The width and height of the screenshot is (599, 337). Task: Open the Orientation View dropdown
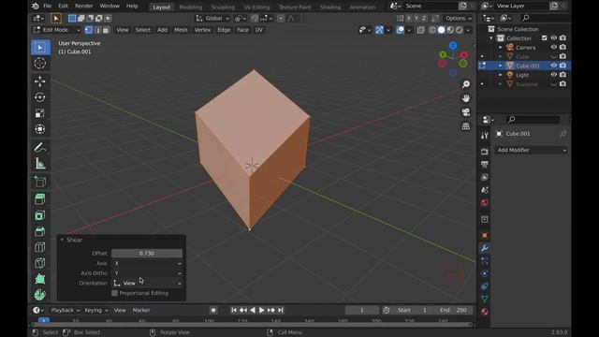tap(147, 283)
